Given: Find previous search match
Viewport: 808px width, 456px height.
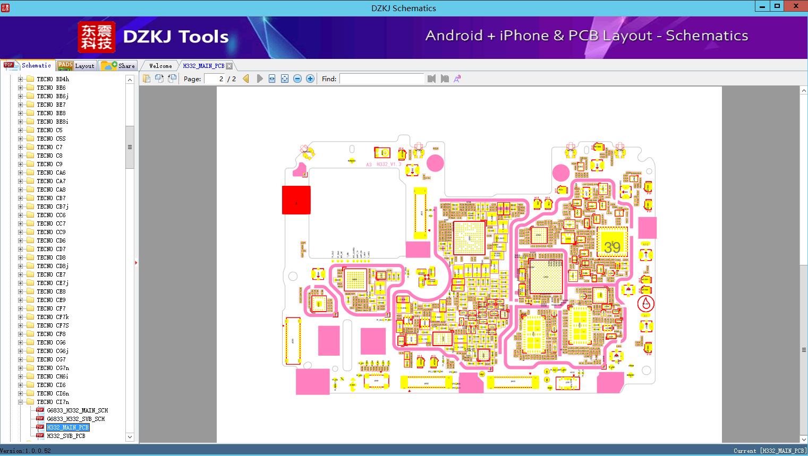Looking at the screenshot, I should tap(431, 79).
